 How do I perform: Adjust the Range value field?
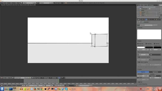[155, 50]
